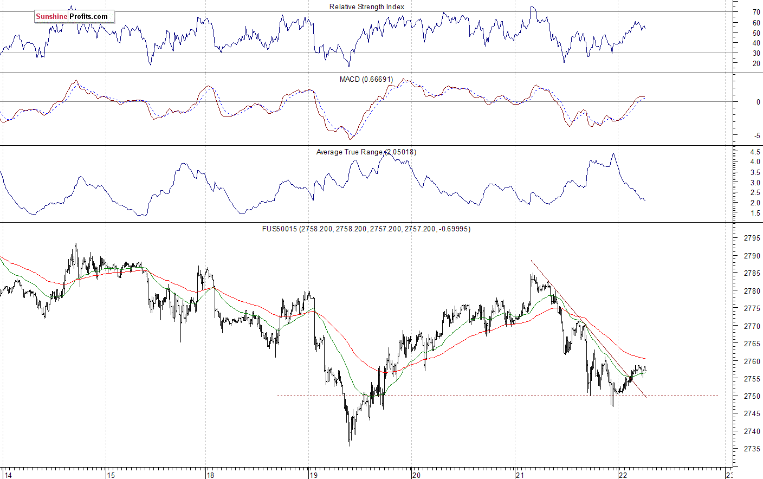The width and height of the screenshot is (763, 479).
Task: Click the 3.5 label on ATR axis
Action: [755, 172]
